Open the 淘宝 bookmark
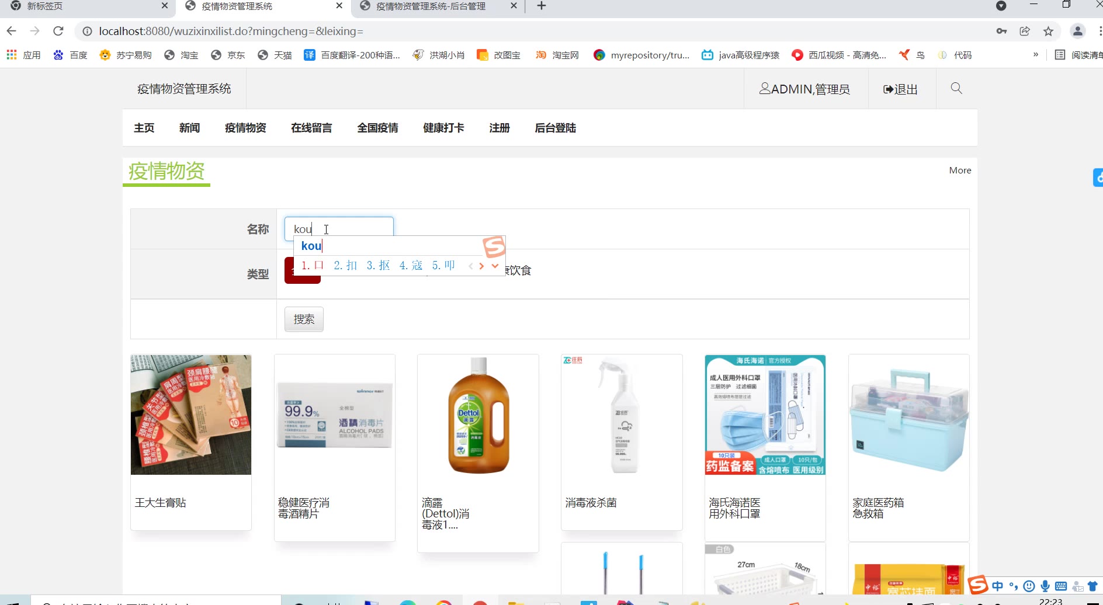 181,55
